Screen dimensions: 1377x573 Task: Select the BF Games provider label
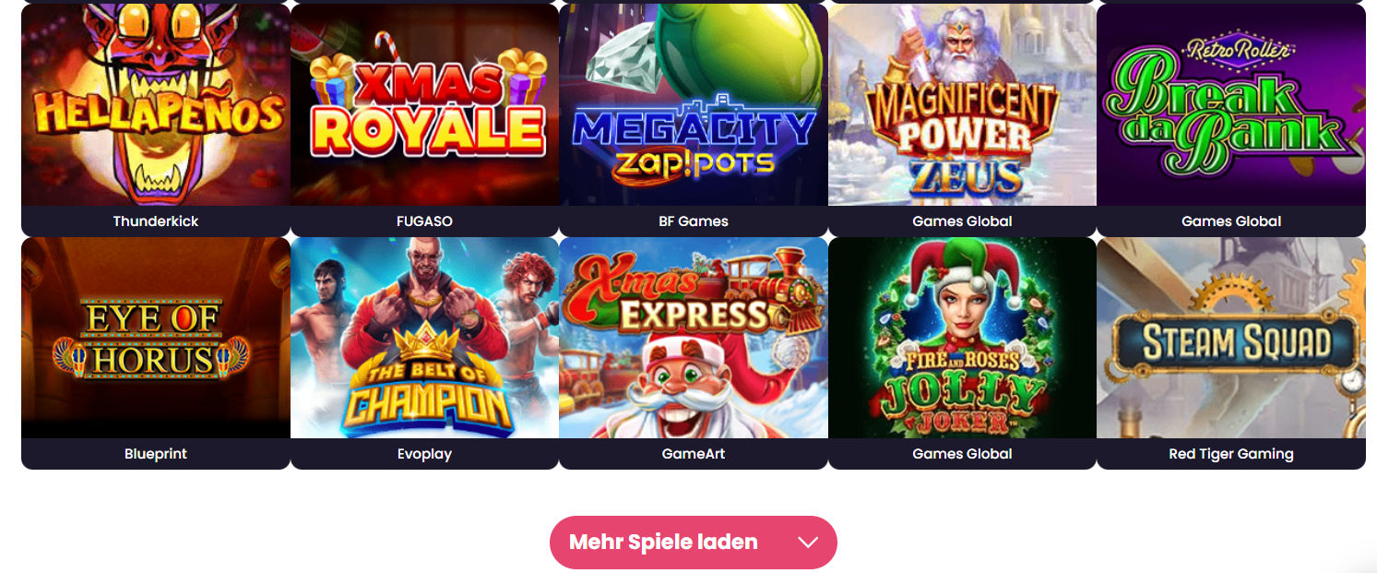pos(694,221)
